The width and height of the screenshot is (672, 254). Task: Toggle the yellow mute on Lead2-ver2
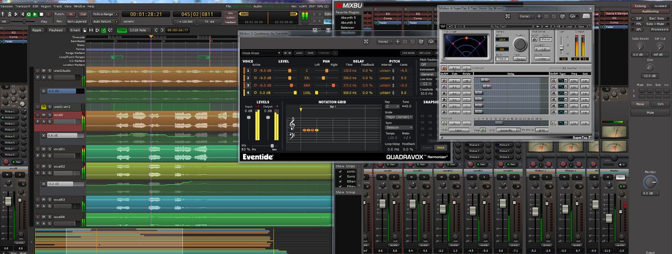[x=44, y=106]
